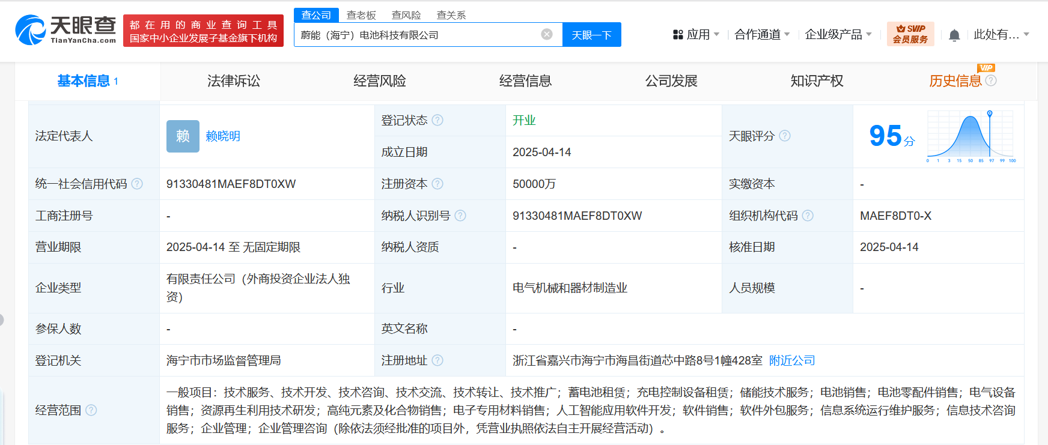Click help icon next to 天眼评分
The image size is (1048, 445).
tap(785, 136)
